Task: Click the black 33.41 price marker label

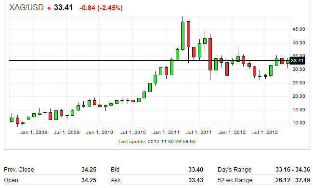Action: [x=297, y=61]
